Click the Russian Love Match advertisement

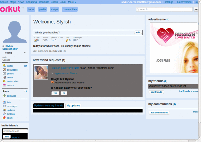(x=174, y=48)
